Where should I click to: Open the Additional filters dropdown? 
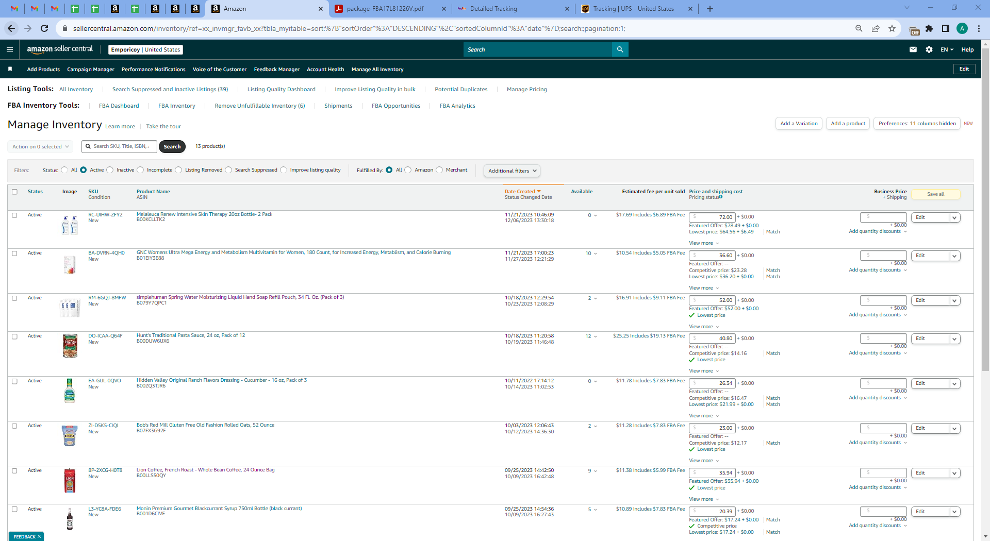(512, 171)
